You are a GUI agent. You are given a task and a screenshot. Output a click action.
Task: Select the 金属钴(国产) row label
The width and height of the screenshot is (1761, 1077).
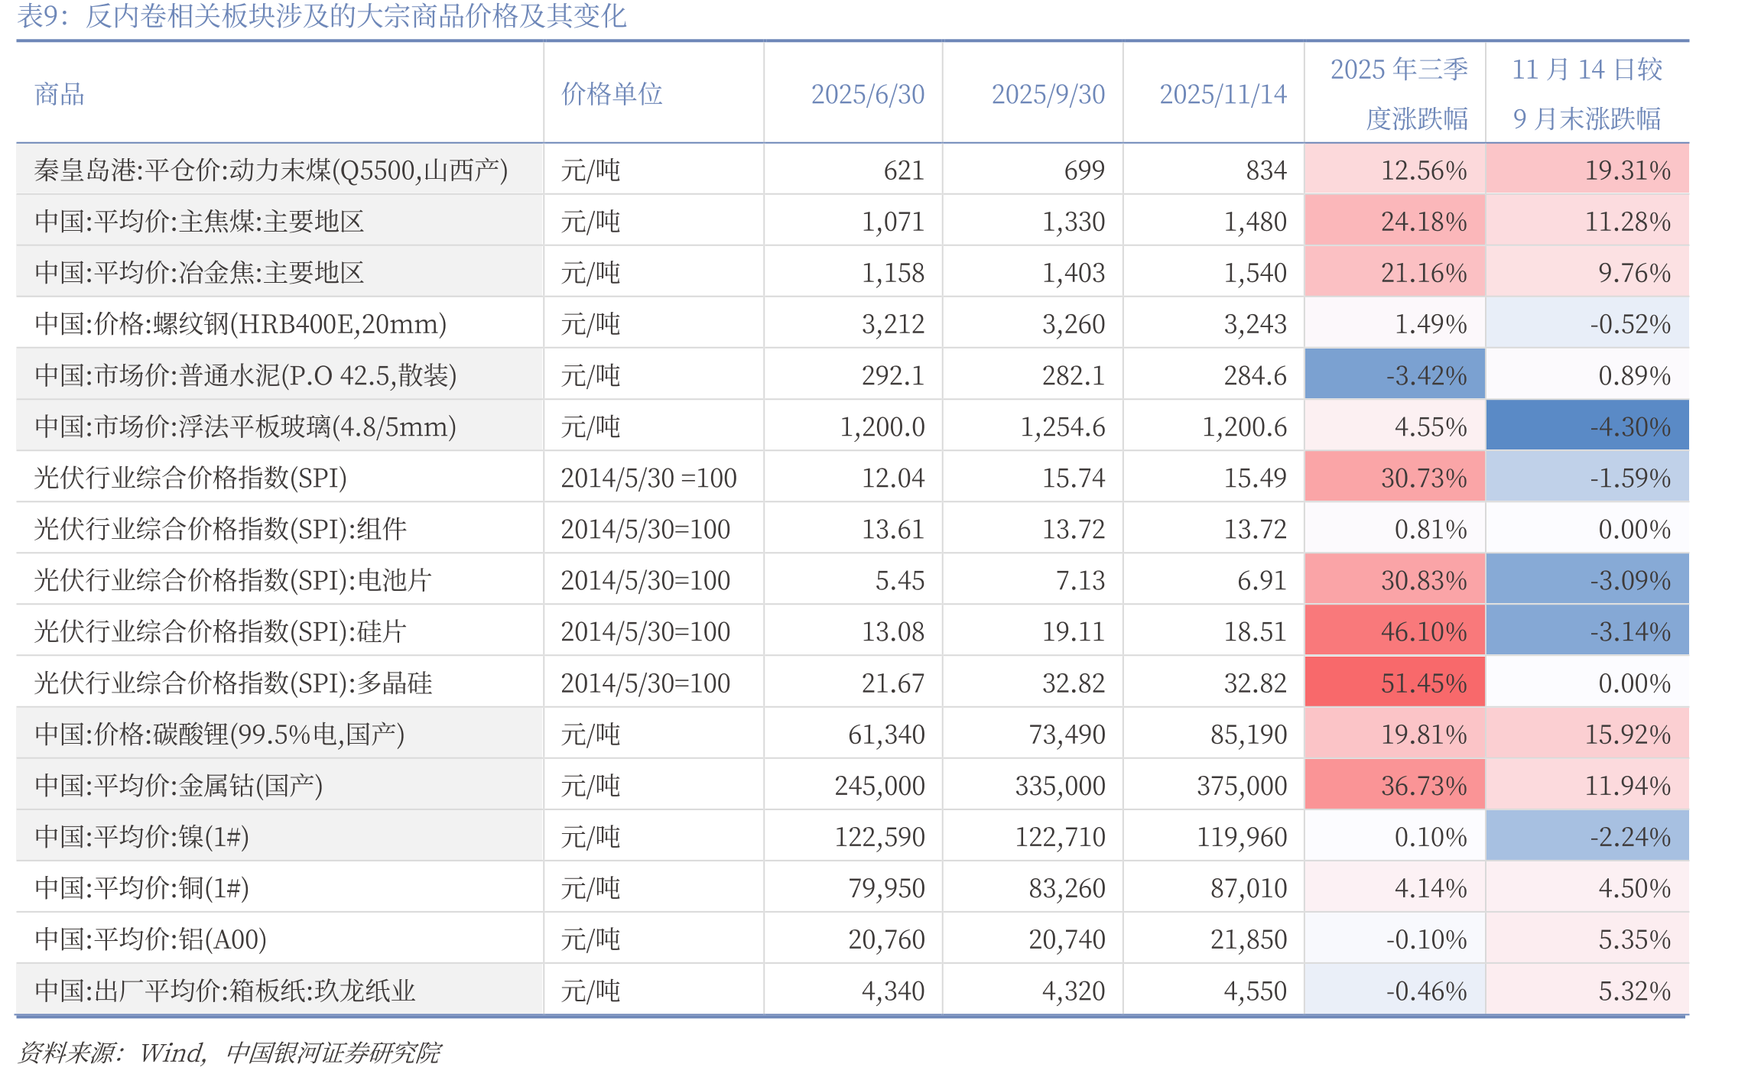179,785
